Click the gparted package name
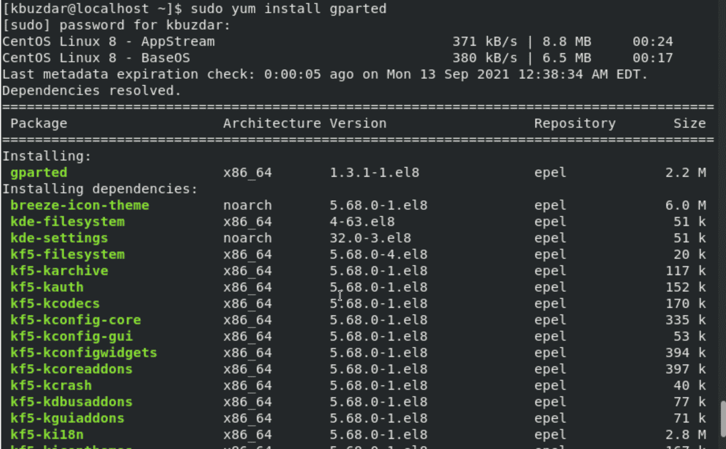 tap(39, 172)
